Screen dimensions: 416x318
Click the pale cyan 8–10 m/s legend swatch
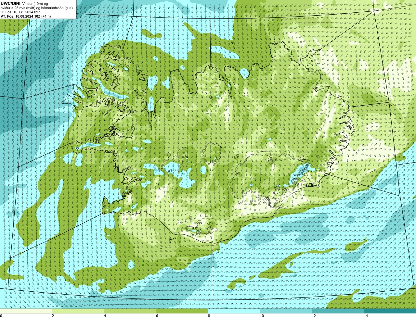pyautogui.click(x=234, y=311)
